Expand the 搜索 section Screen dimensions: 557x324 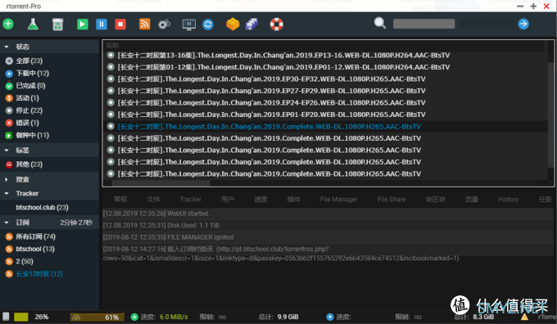point(7,179)
